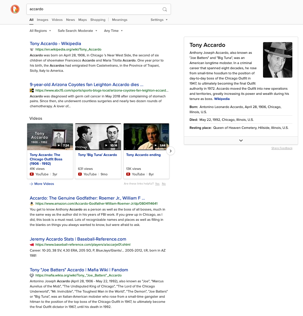Click the DuckDuckGo logo
Viewport: 303px width, 316px height.
tap(15, 9)
